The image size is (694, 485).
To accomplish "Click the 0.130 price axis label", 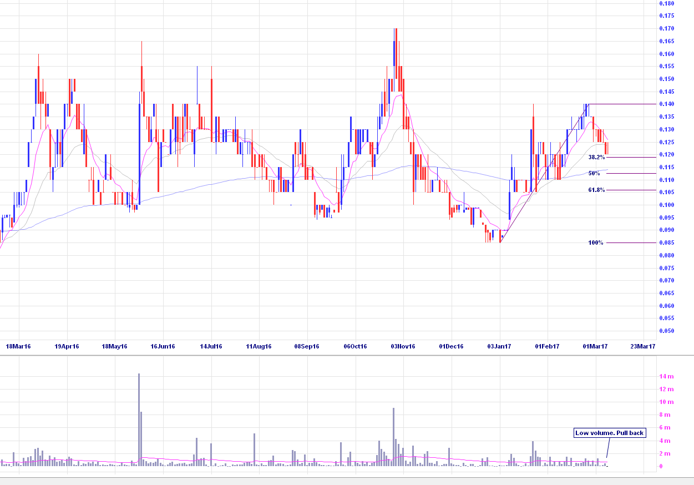I will pos(666,129).
